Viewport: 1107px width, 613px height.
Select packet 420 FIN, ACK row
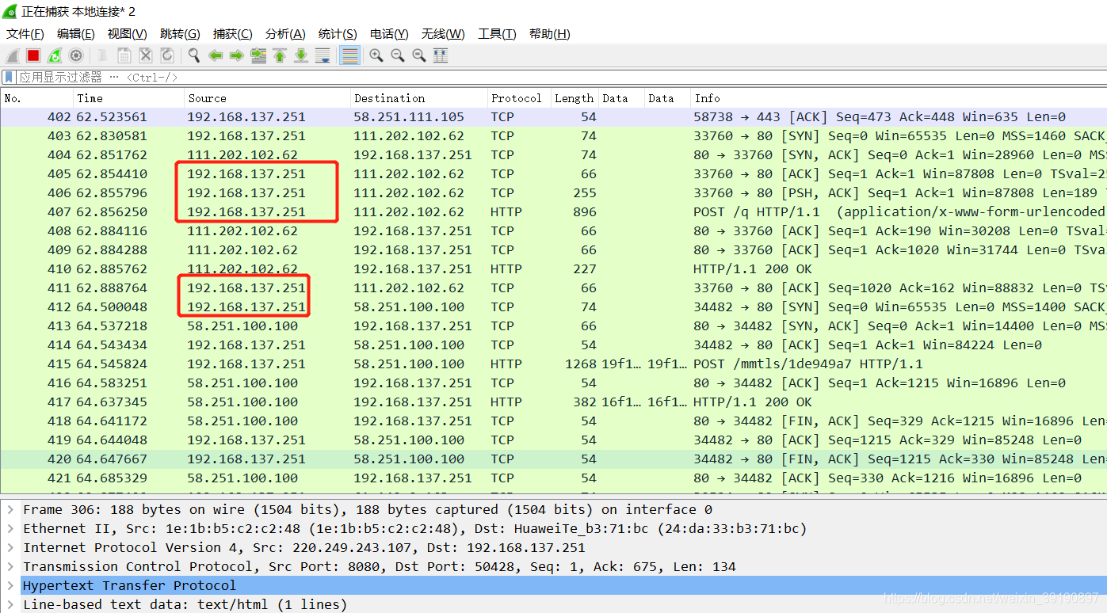pyautogui.click(x=553, y=459)
